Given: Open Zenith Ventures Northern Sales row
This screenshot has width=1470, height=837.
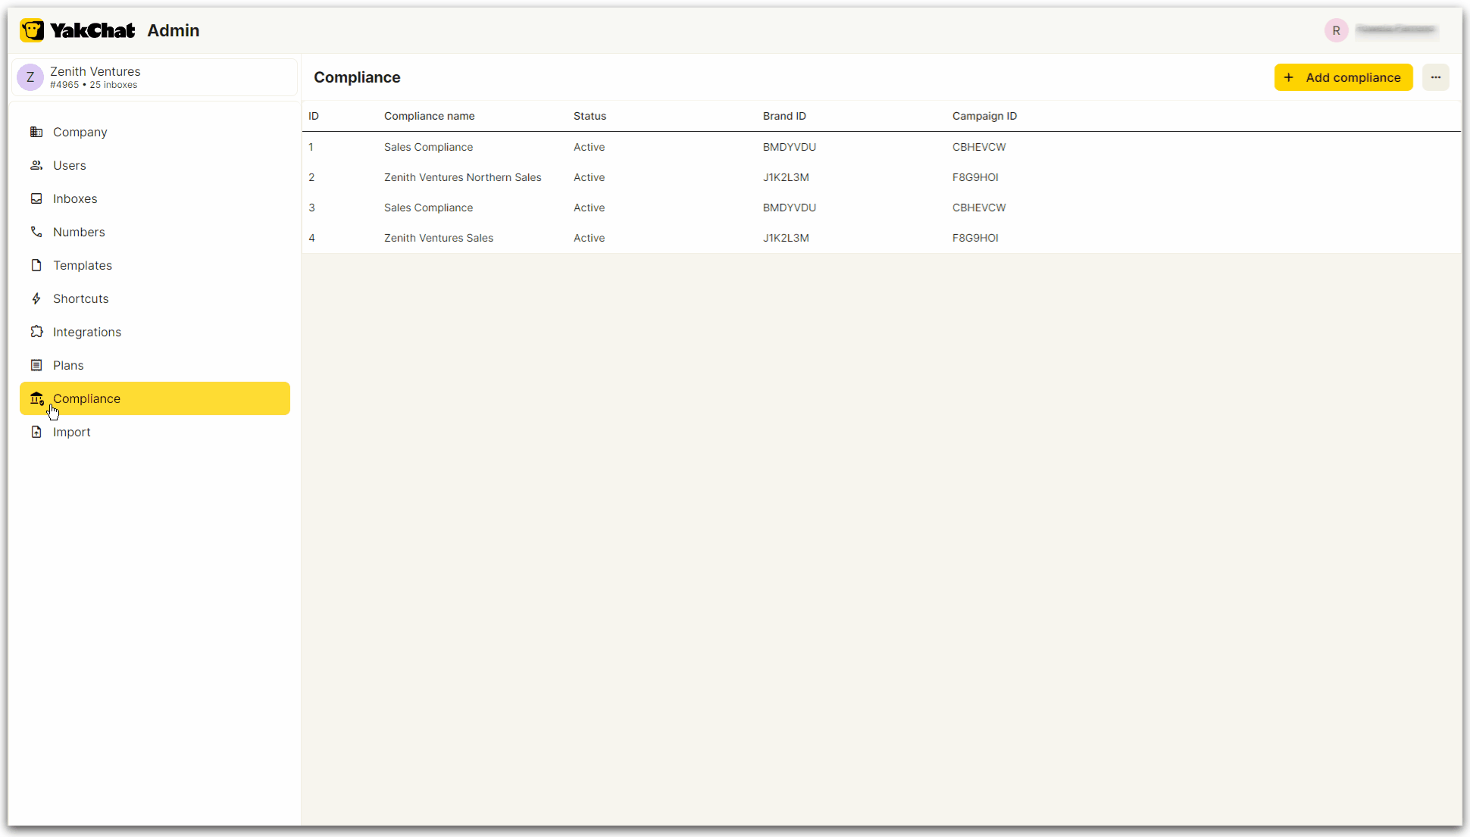Looking at the screenshot, I should coord(462,177).
